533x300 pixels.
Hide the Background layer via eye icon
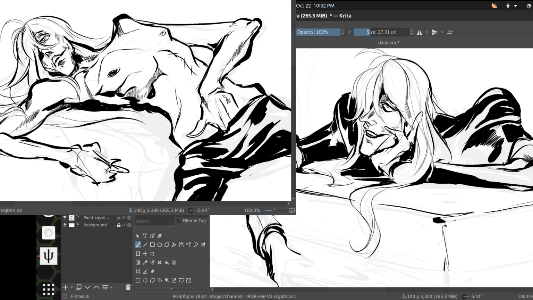(65, 225)
